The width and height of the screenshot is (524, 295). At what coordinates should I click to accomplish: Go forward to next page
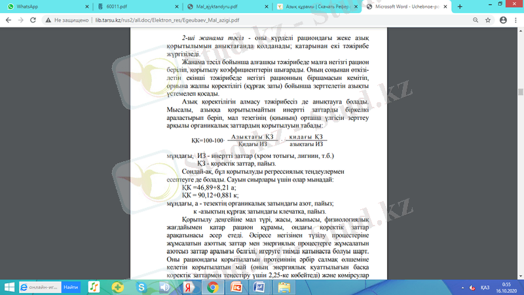[21, 20]
